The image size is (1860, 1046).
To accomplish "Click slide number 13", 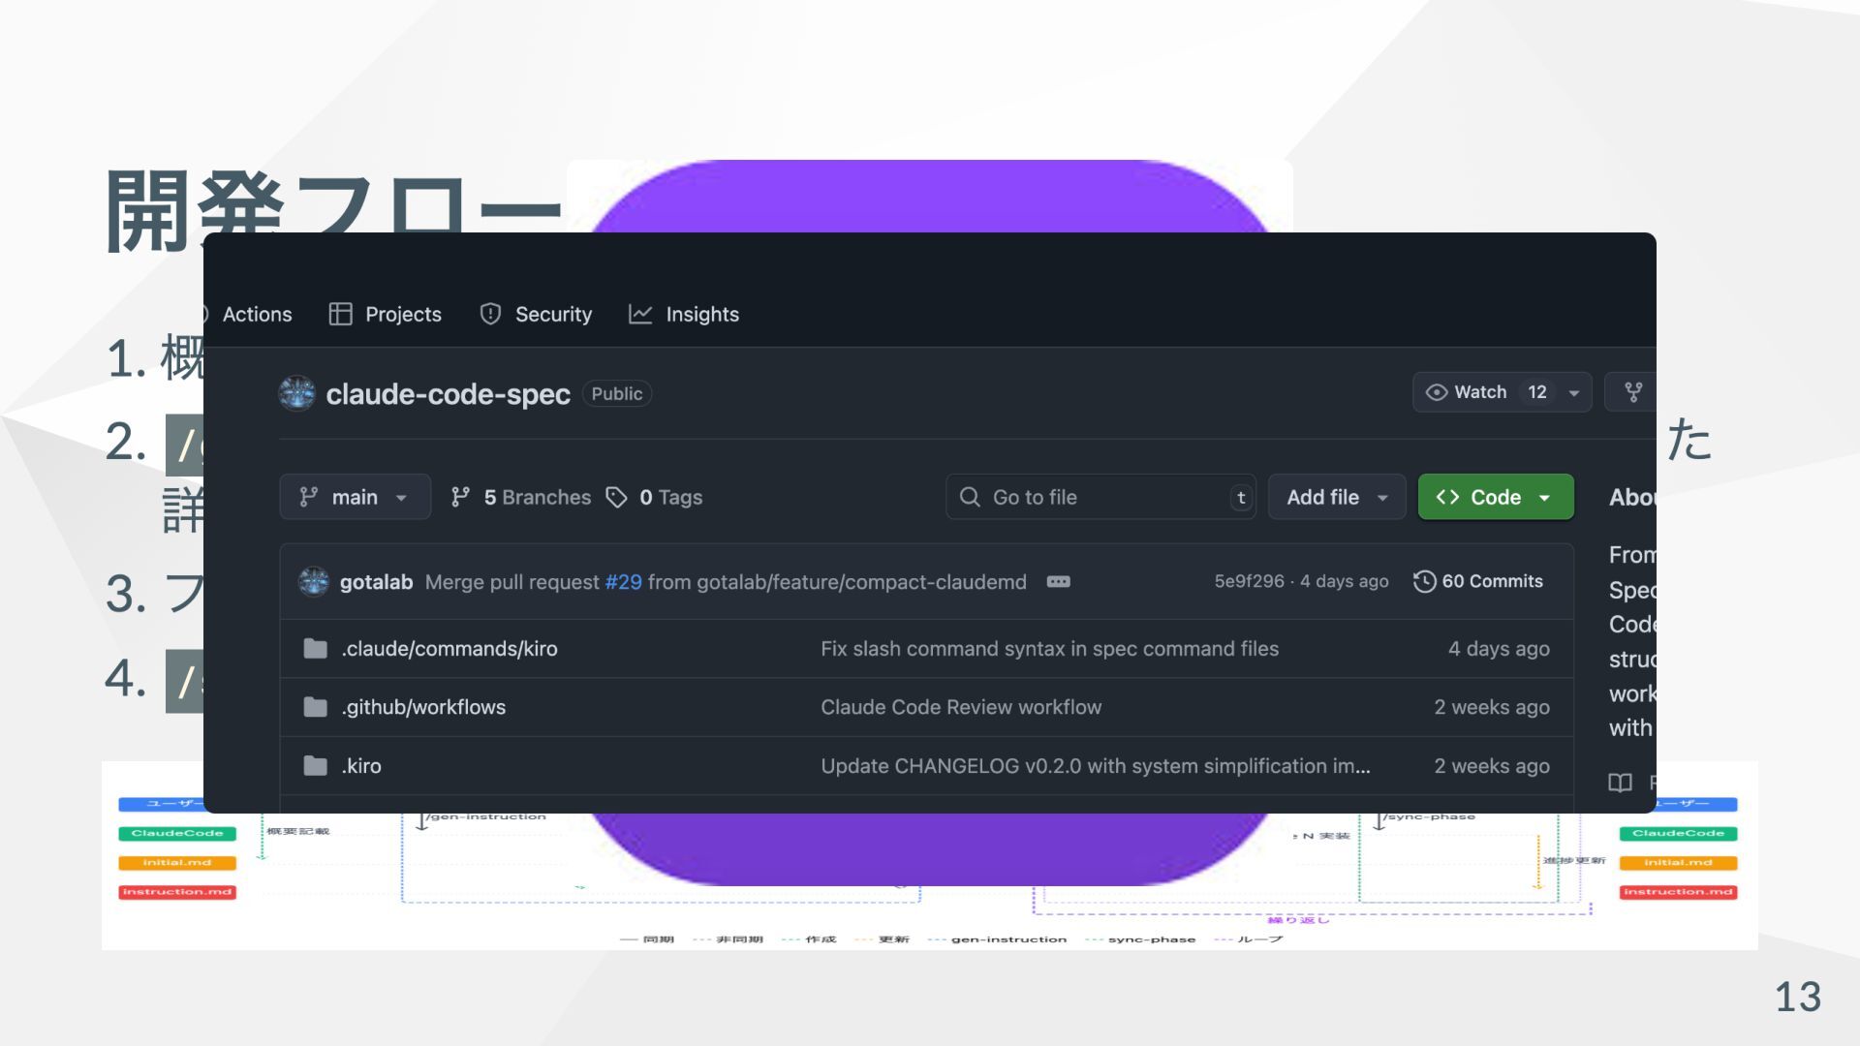I will pyautogui.click(x=1798, y=997).
